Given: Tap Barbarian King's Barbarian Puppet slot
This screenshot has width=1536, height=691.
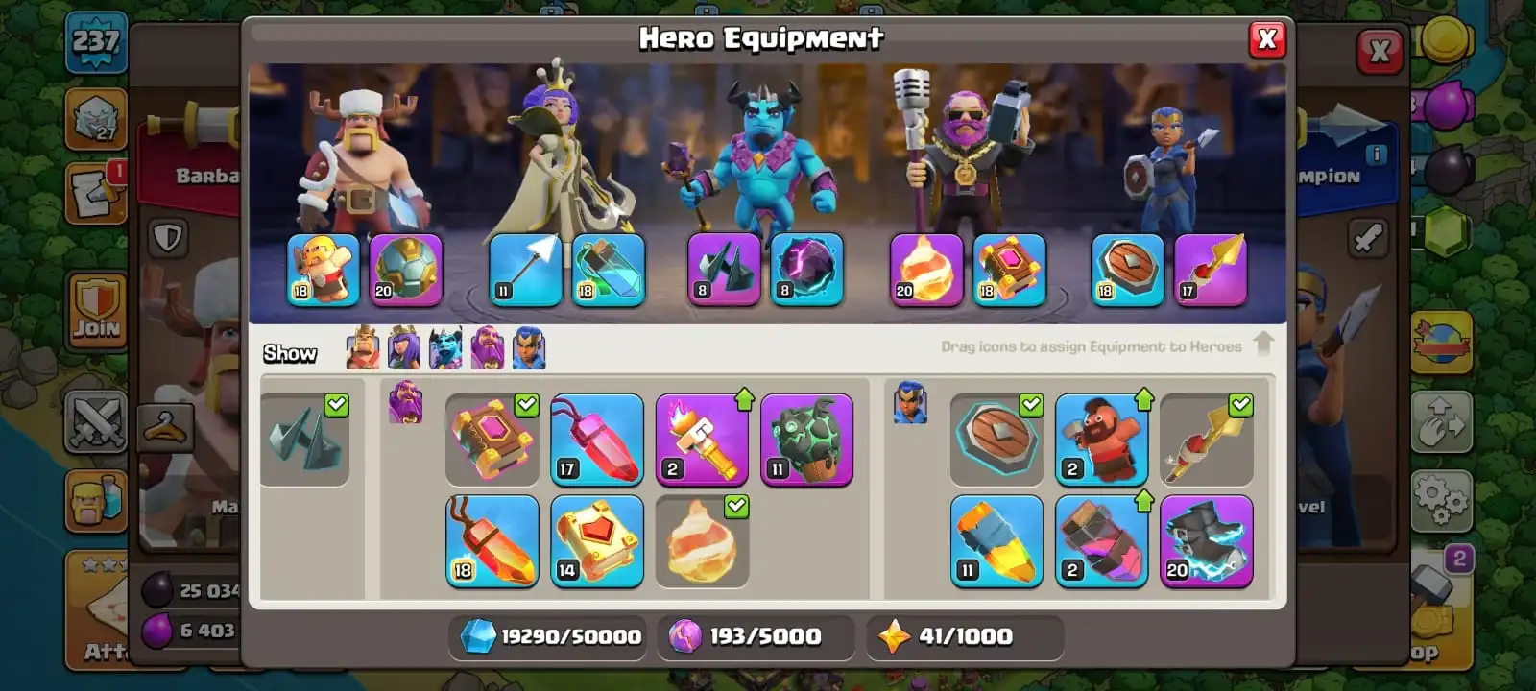Looking at the screenshot, I should point(324,270).
